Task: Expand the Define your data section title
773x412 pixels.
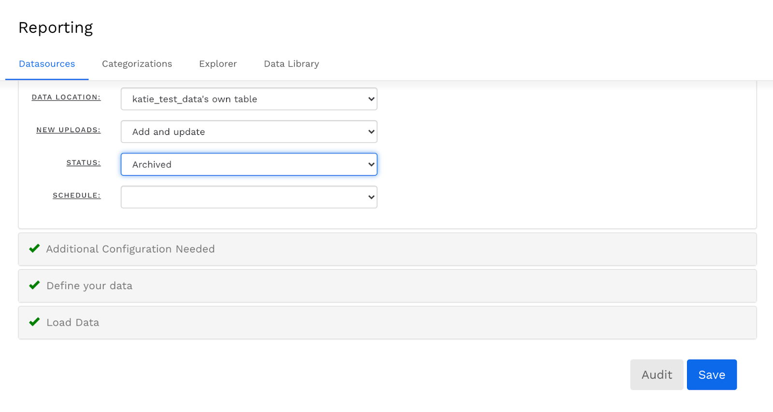Action: 89,286
